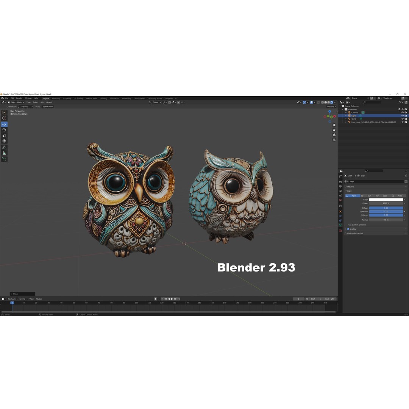409x409 pixels.
Task: Open Texture properties checker icon
Action: tap(340, 231)
